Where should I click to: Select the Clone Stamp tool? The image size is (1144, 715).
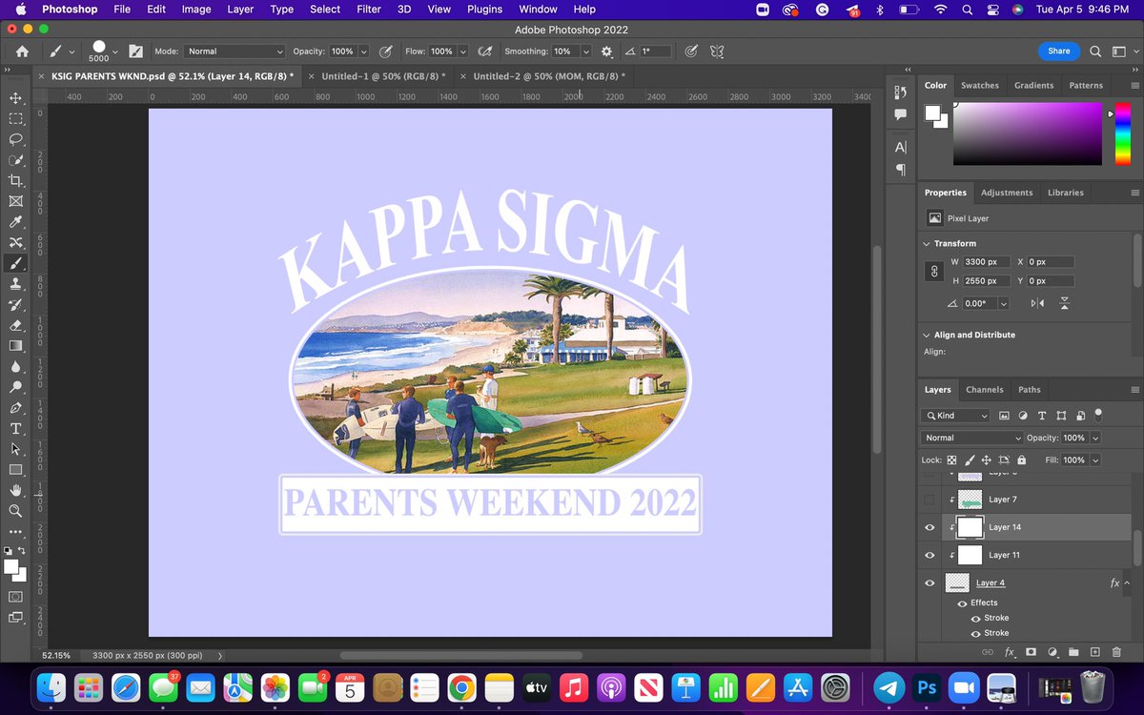click(x=15, y=284)
